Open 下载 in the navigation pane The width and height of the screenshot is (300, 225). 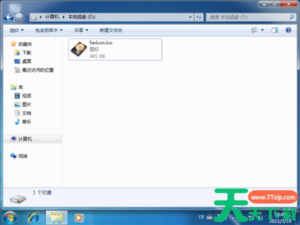pyautogui.click(x=26, y=52)
